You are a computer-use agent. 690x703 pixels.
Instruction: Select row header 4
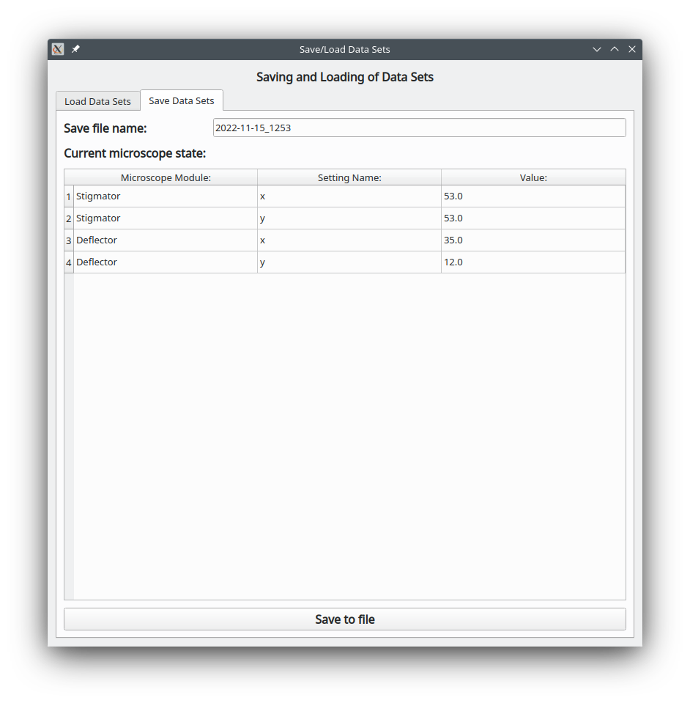tap(69, 262)
